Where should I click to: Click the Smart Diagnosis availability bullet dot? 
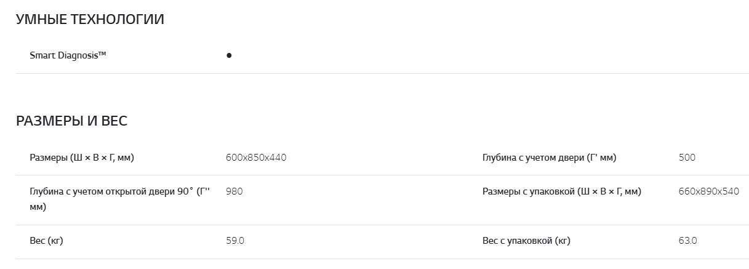[229, 55]
